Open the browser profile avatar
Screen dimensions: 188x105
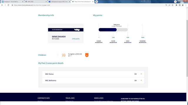tap(183, 5)
